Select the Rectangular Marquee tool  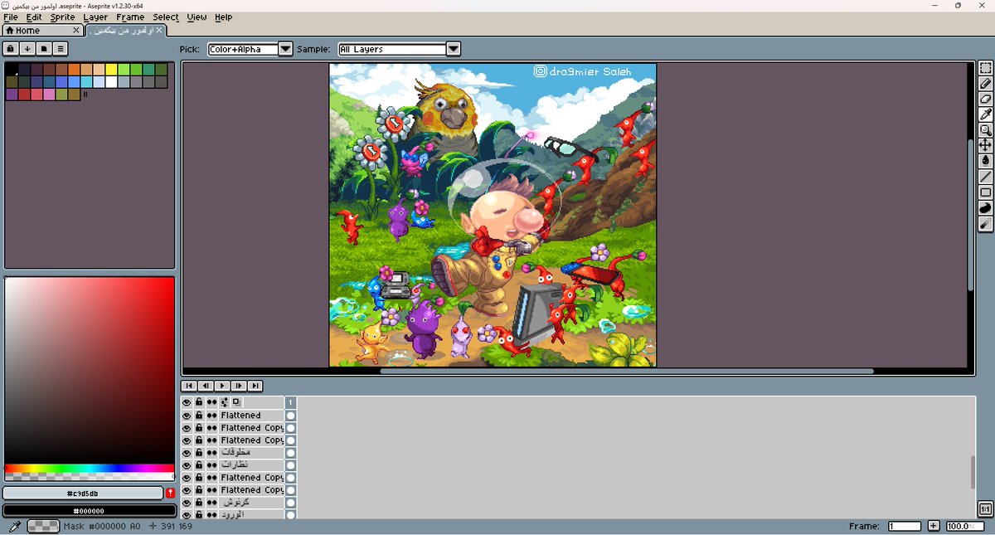(x=986, y=68)
